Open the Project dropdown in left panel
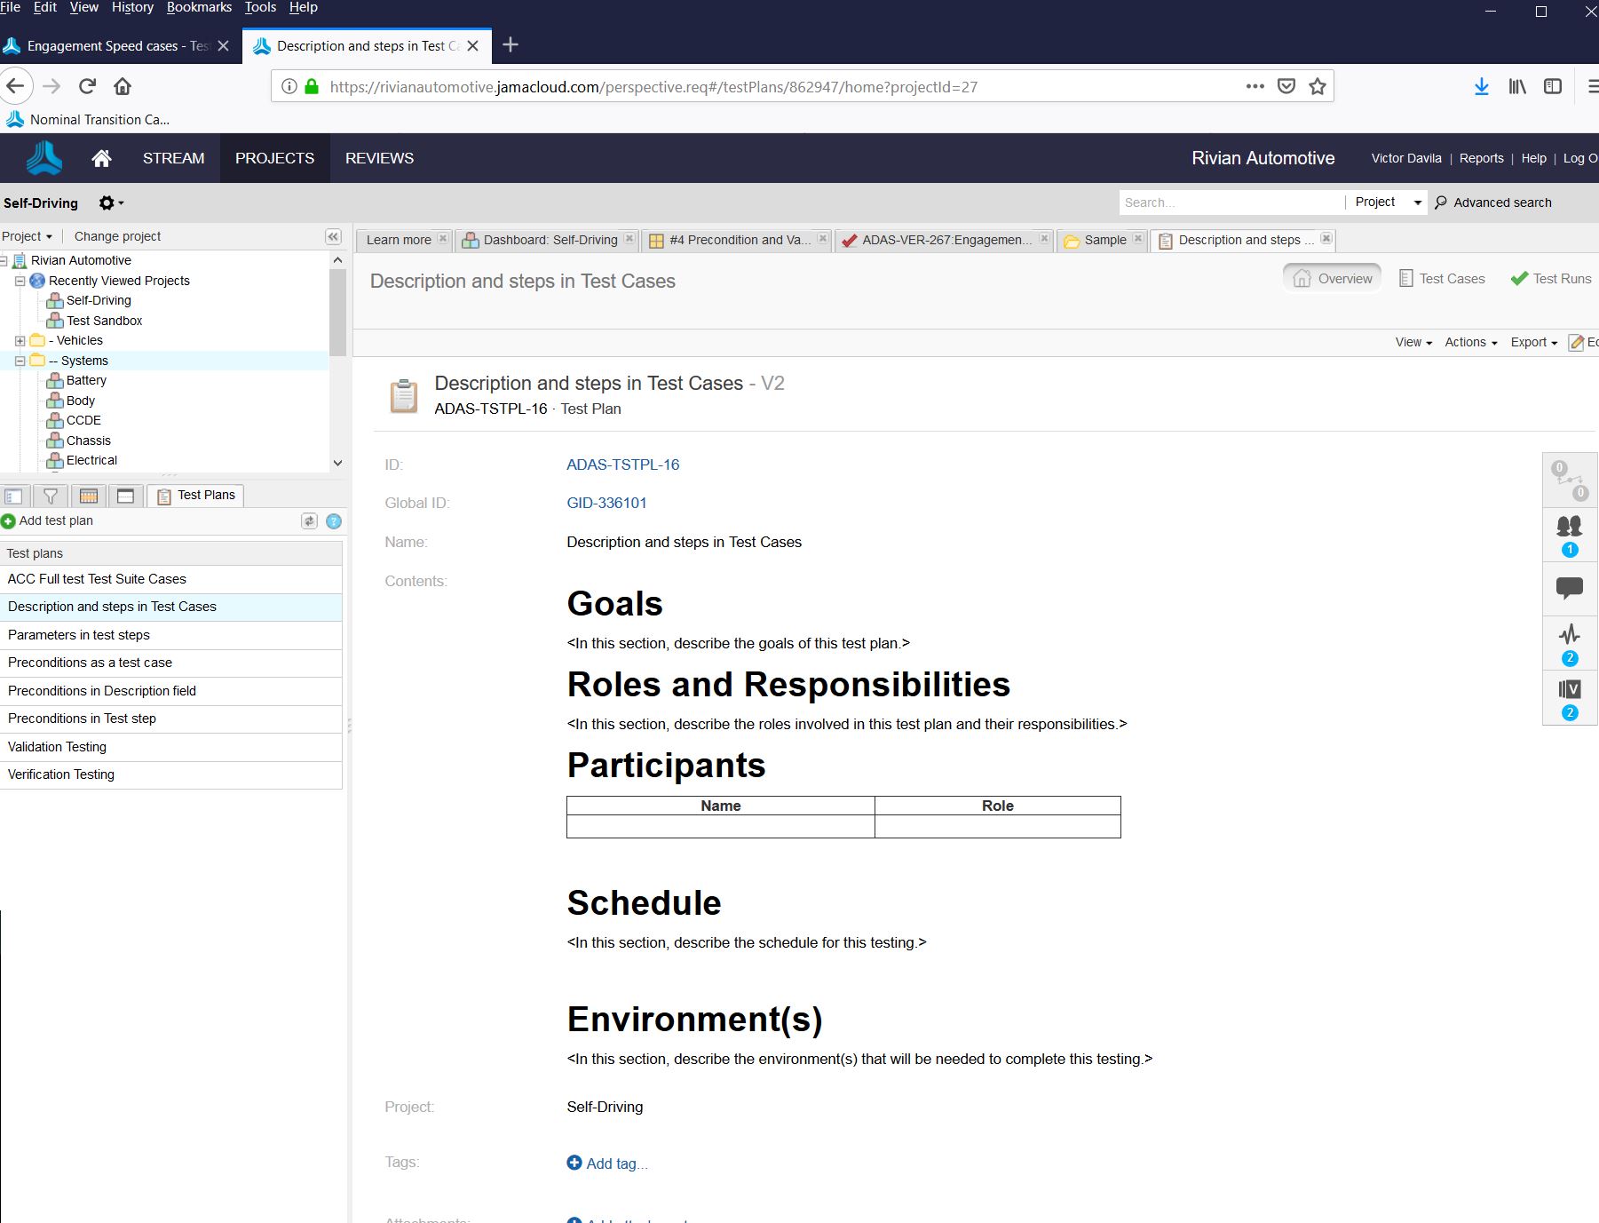This screenshot has width=1599, height=1223. [27, 236]
